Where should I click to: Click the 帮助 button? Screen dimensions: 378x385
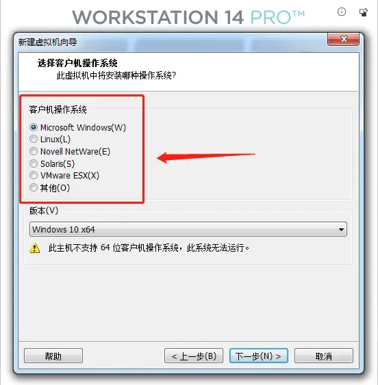[x=53, y=356]
